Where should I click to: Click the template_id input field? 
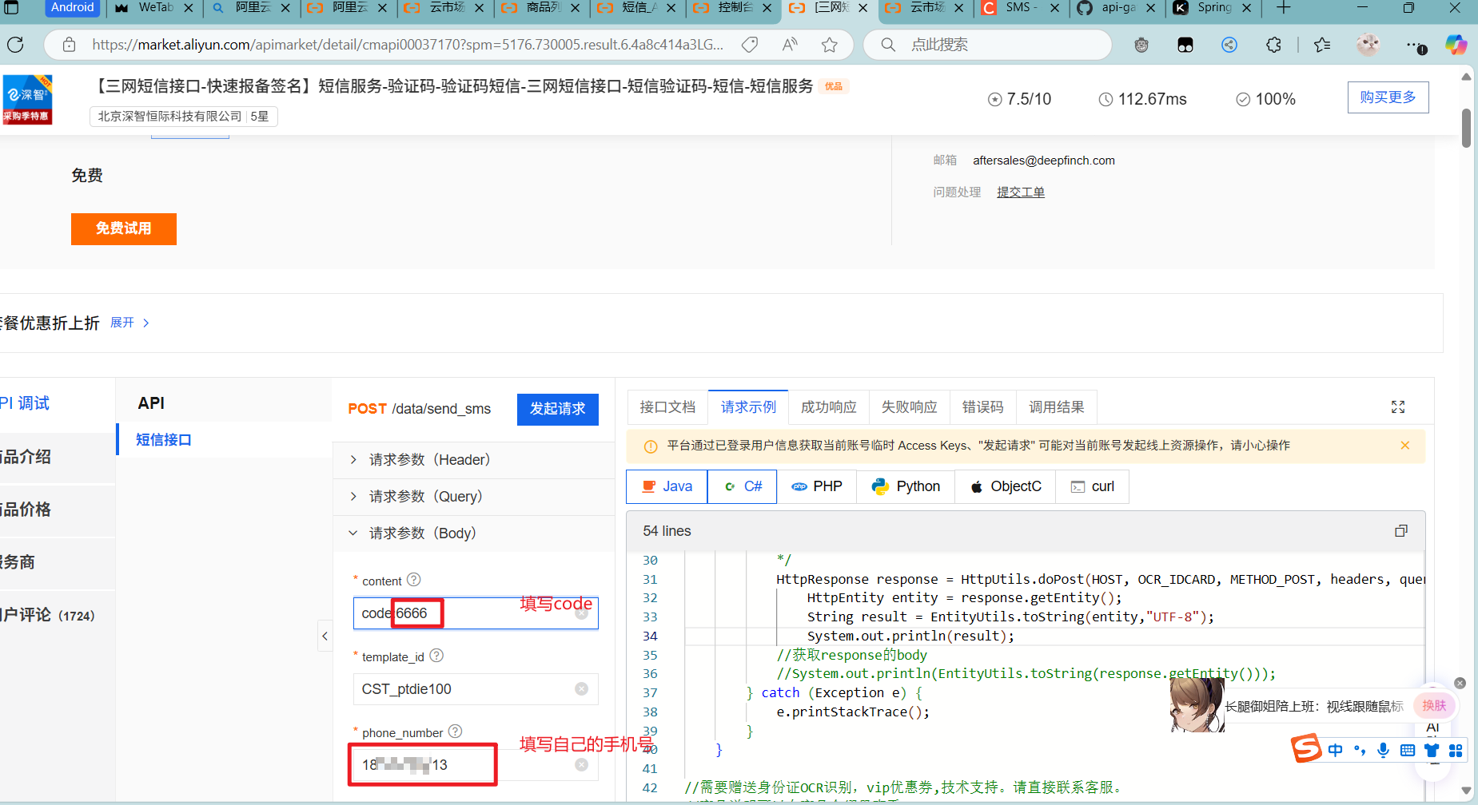coord(476,689)
